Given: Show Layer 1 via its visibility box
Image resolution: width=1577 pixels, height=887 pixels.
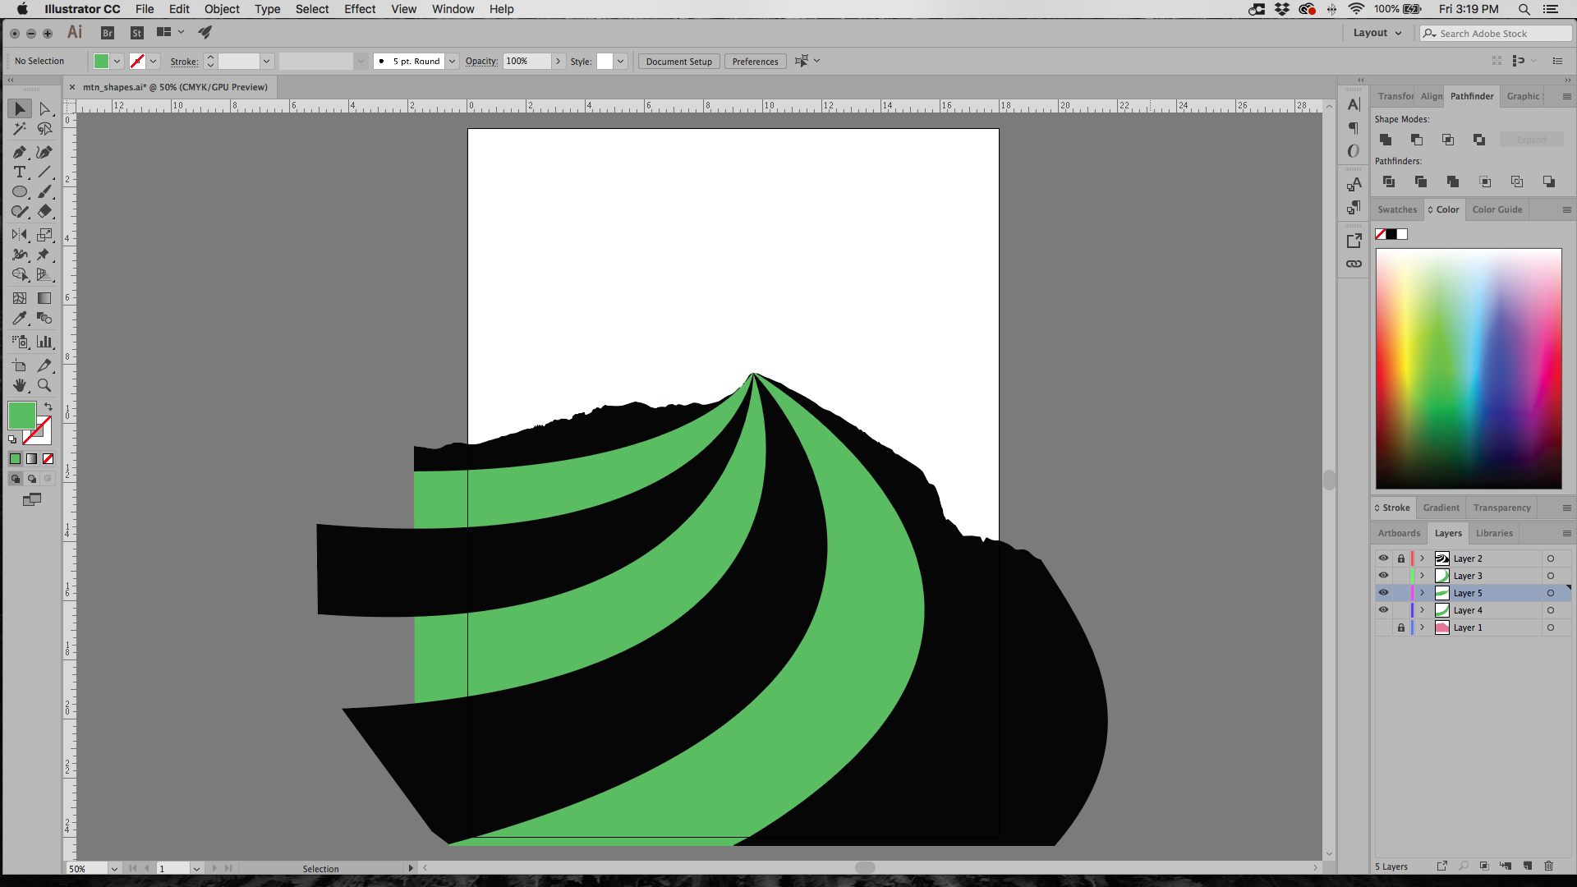Looking at the screenshot, I should (1383, 627).
